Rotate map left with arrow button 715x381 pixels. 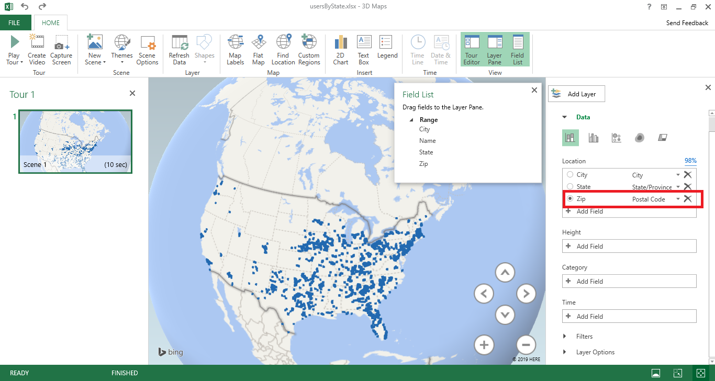coord(484,294)
